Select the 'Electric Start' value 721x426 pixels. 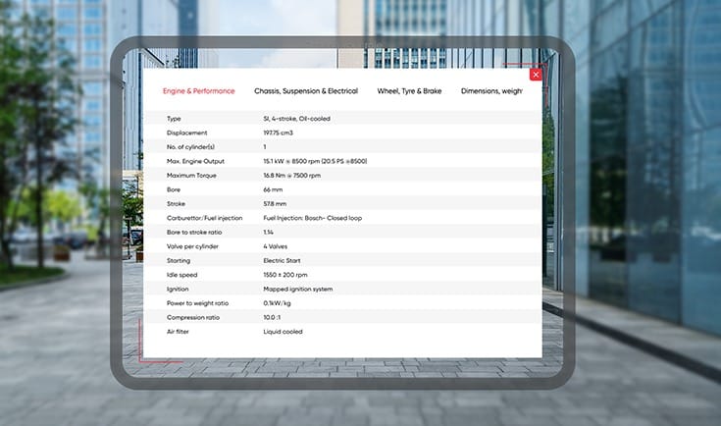[x=282, y=261]
